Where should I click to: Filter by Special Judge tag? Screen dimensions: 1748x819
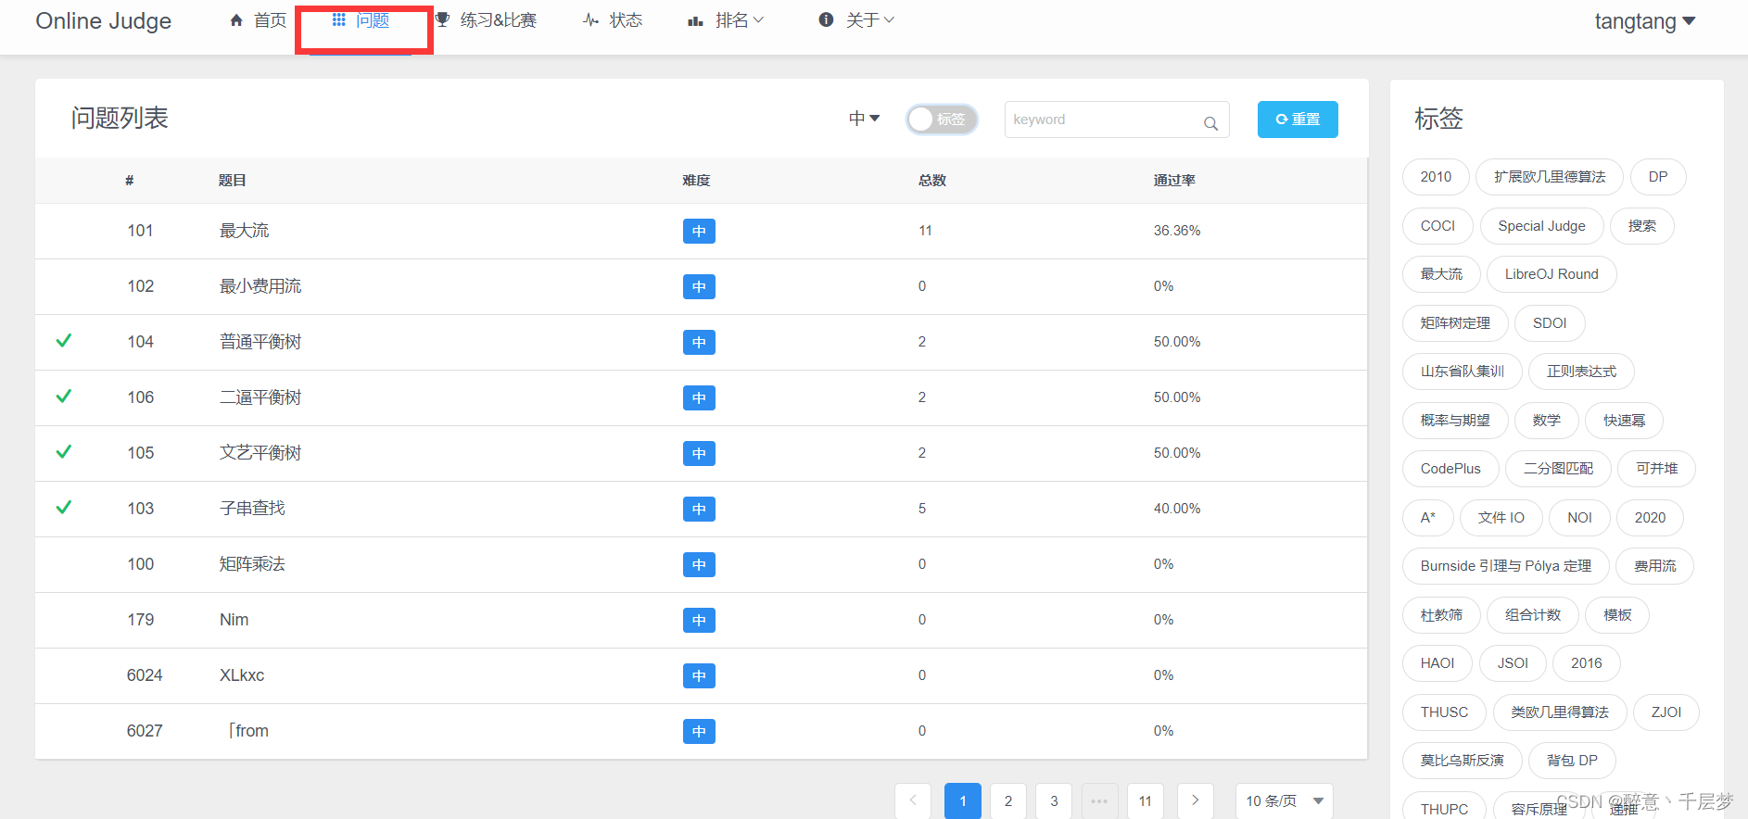click(x=1541, y=226)
